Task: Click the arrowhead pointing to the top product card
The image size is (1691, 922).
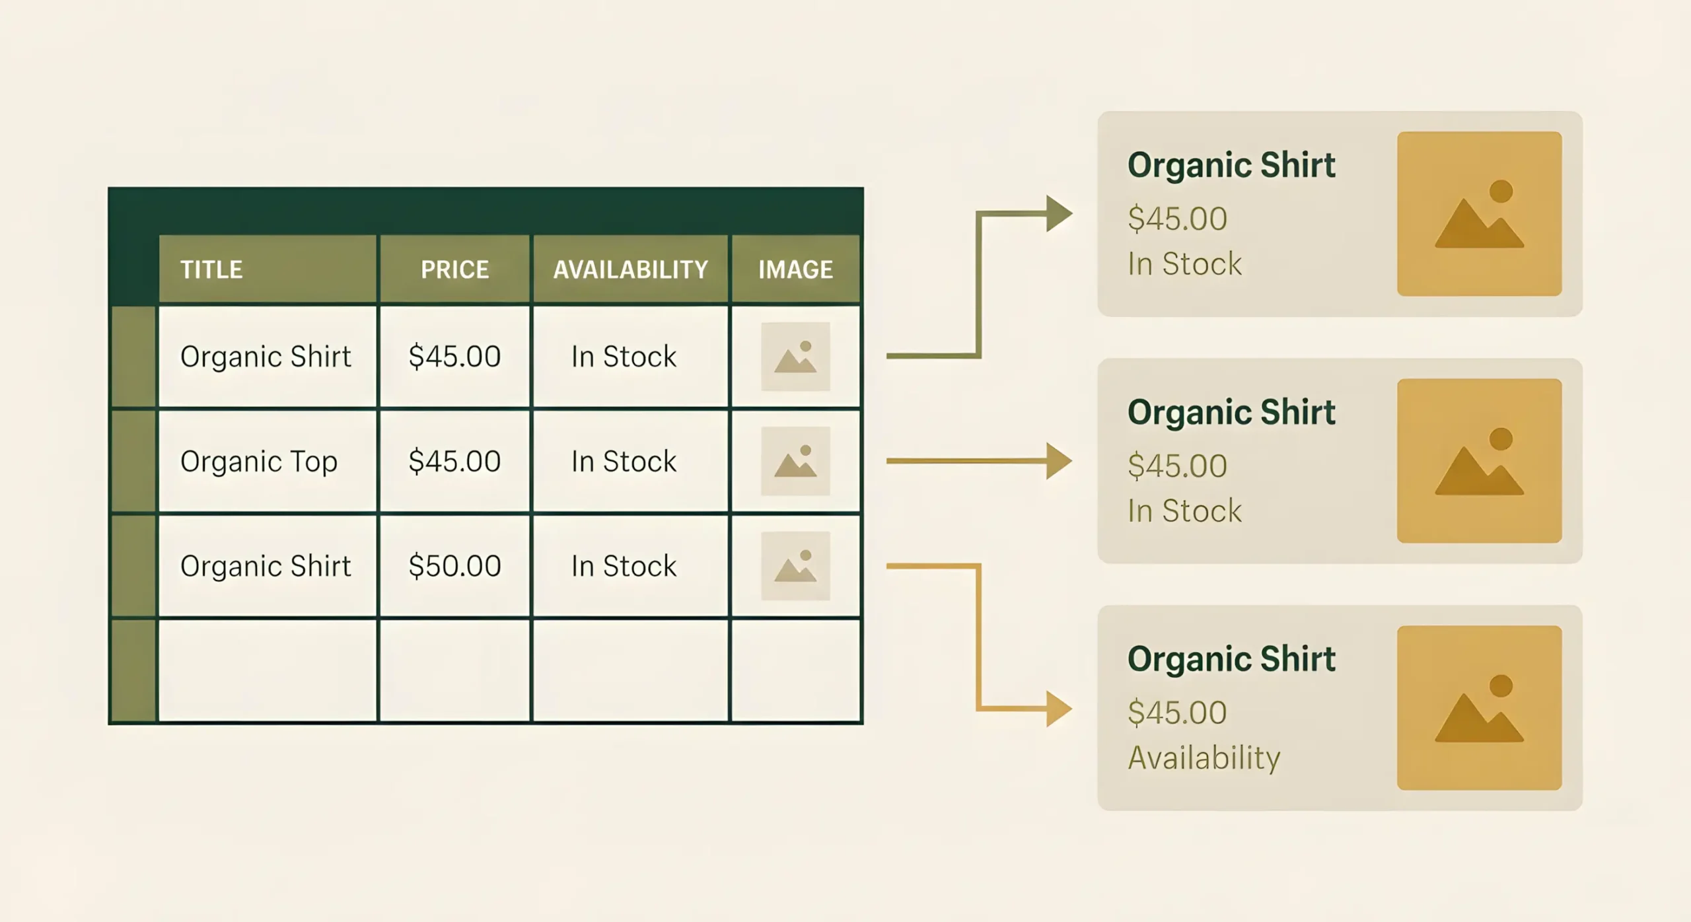Action: click(x=1059, y=213)
